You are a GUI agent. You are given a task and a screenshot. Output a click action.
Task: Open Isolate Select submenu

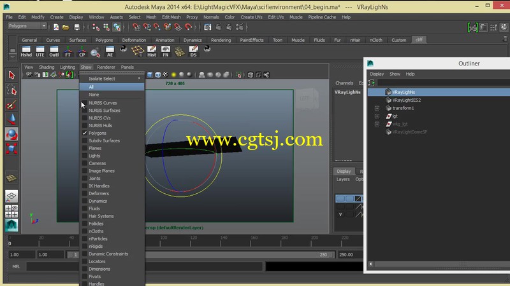[112, 78]
